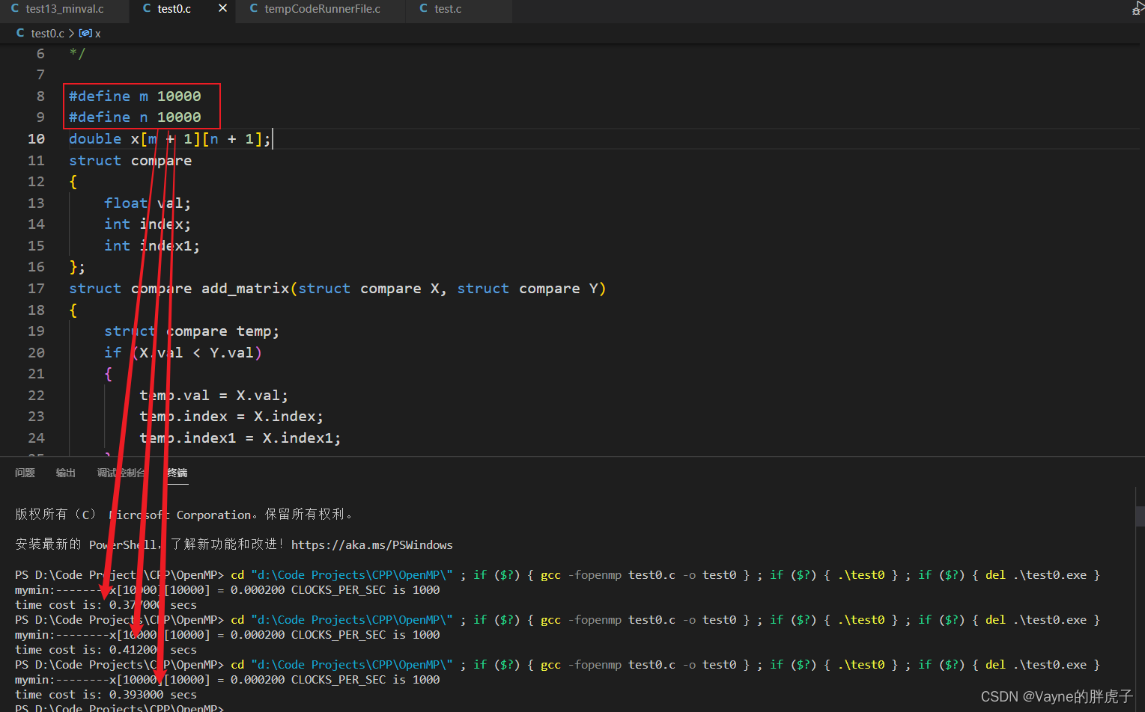
Task: Close the test0.c tab
Action: point(222,8)
